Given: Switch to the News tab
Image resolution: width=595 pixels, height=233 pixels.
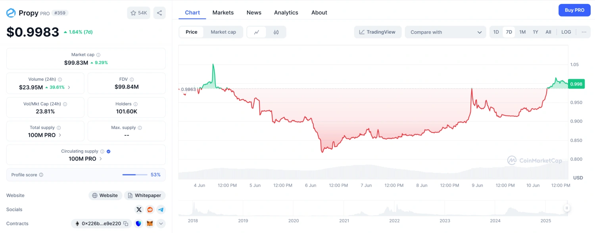Looking at the screenshot, I should [x=254, y=13].
